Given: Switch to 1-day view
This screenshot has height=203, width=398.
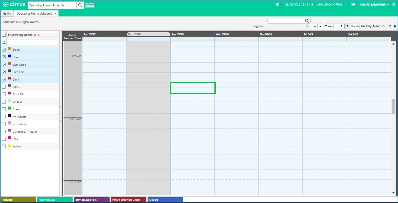Looking at the screenshot, I should tap(336, 26).
